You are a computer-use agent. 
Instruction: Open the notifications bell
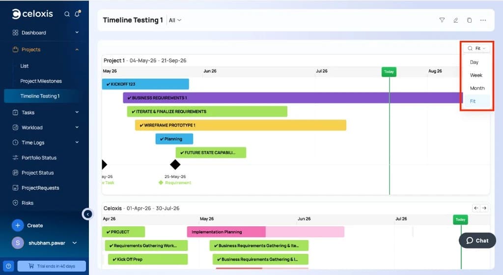pyautogui.click(x=77, y=14)
